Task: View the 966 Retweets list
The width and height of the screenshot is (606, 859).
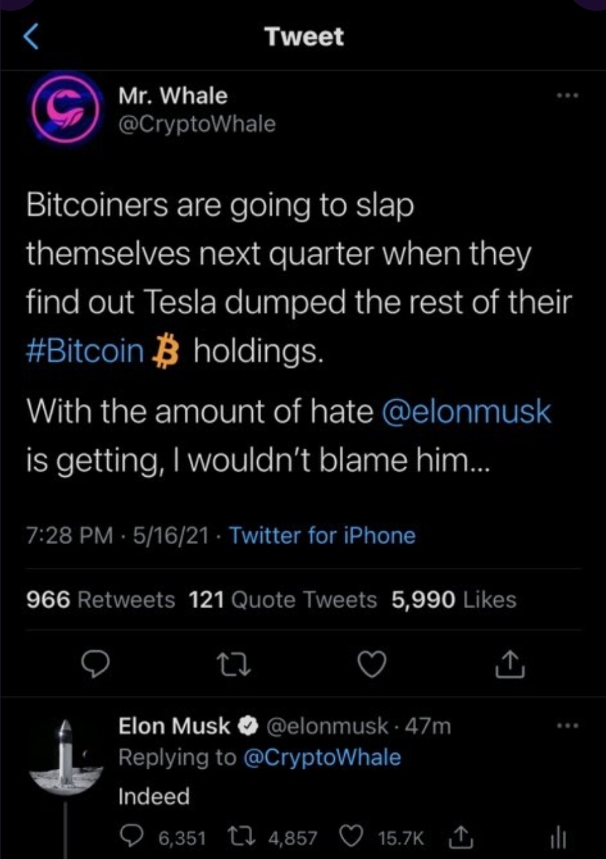Action: pyautogui.click(x=100, y=599)
